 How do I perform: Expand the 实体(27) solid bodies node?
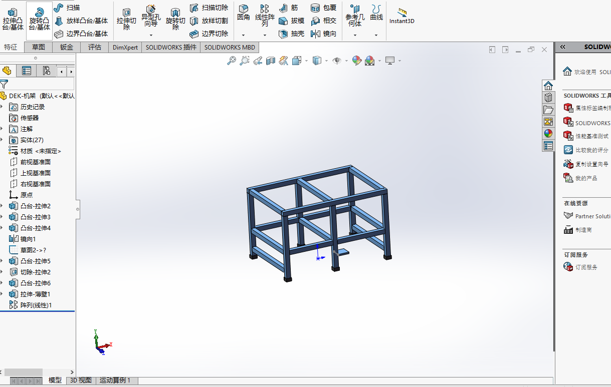tap(2, 140)
